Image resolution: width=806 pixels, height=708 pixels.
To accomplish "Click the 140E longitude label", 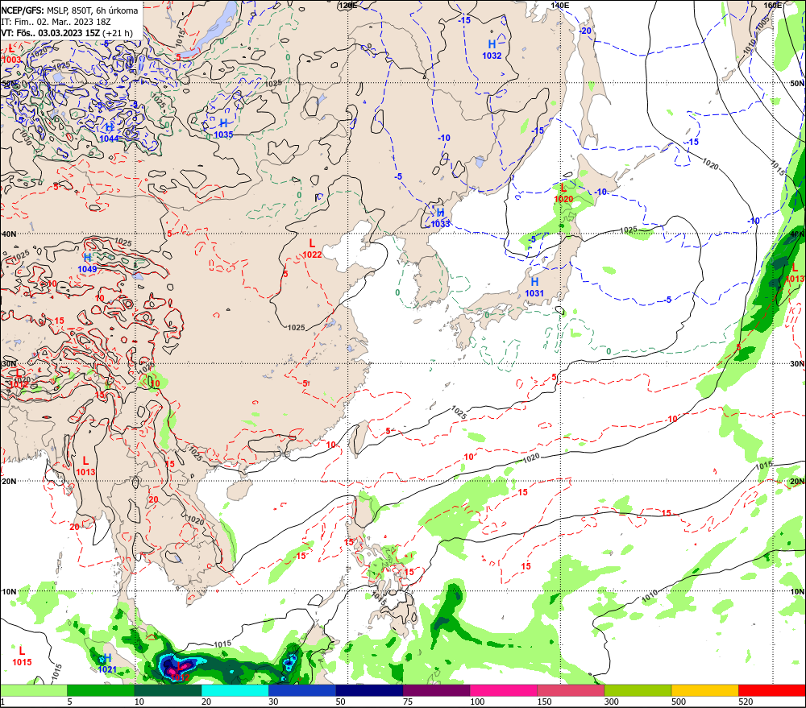I will point(560,5).
